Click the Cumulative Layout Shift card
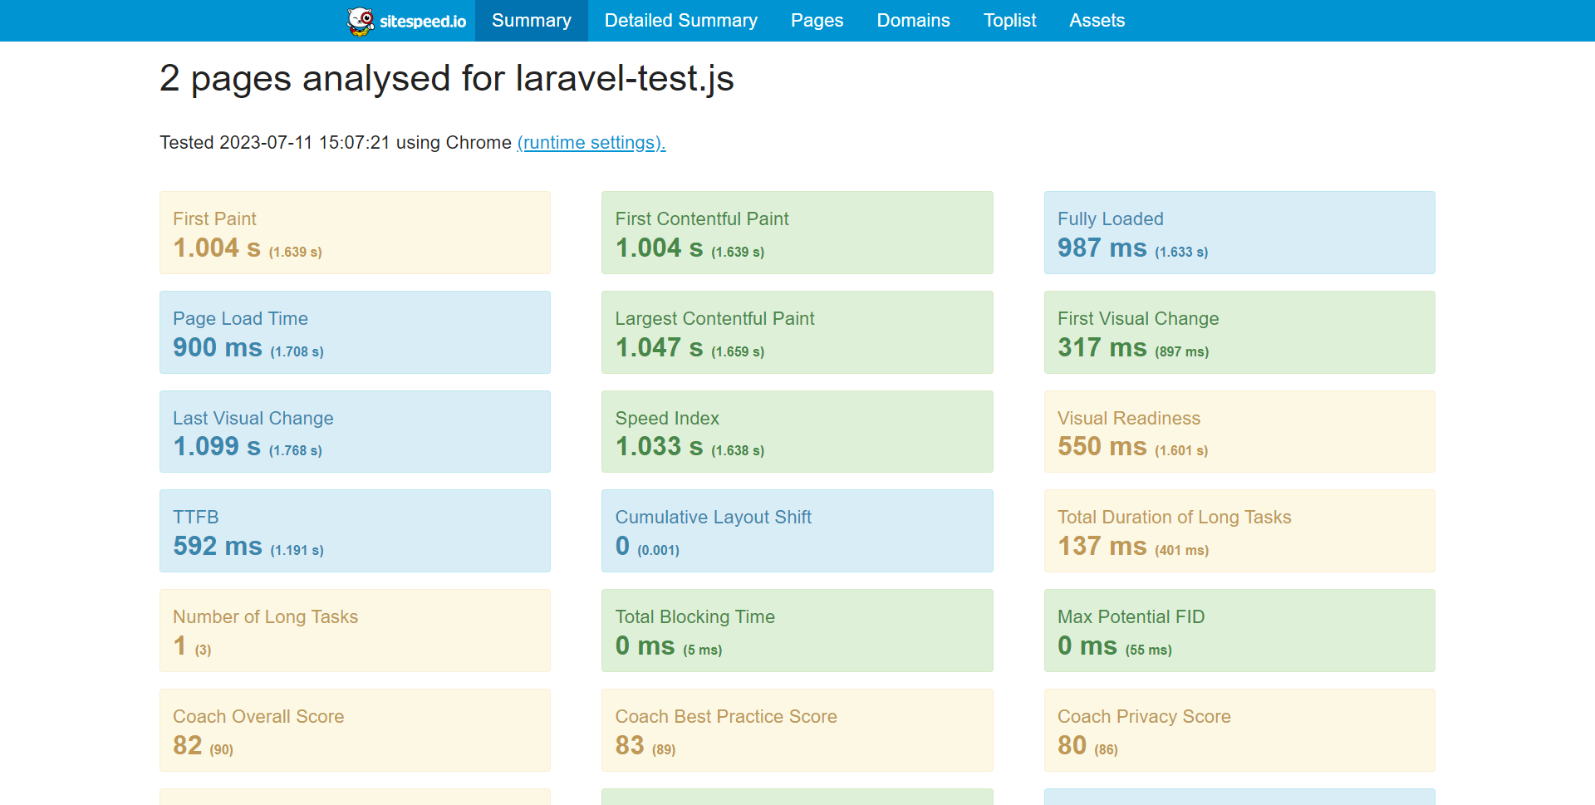The width and height of the screenshot is (1595, 805). [797, 531]
